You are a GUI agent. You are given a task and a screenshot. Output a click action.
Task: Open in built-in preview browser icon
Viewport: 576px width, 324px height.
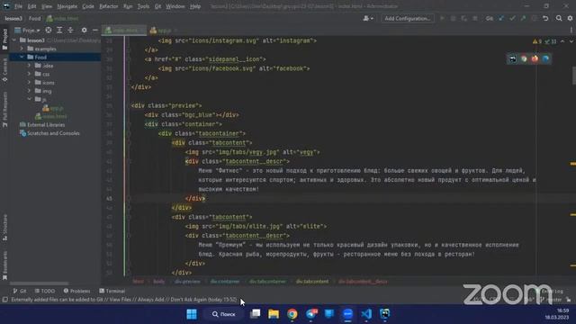click(513, 58)
